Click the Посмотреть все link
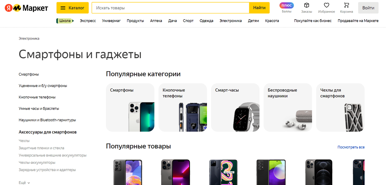Viewport: 386px width, 185px height. (351, 147)
